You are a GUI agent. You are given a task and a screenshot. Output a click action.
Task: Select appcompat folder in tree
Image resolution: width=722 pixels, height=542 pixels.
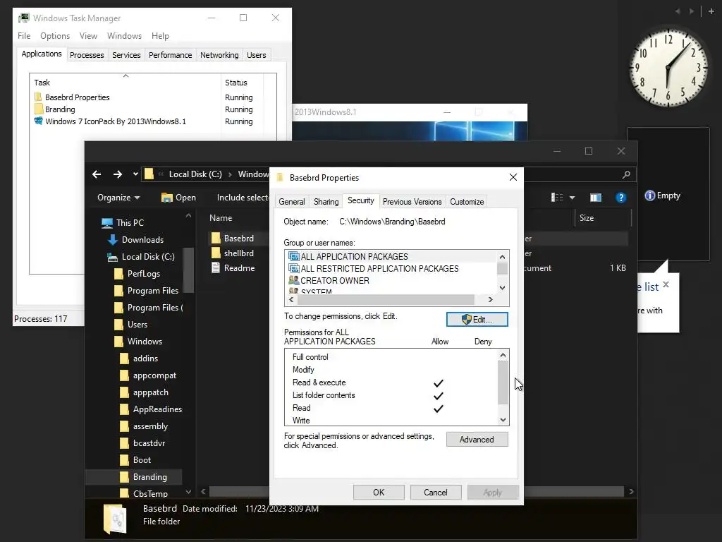[x=147, y=375]
